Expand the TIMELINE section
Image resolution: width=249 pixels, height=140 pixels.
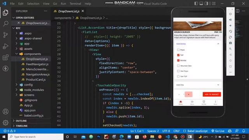pyautogui.click(x=32, y=126)
